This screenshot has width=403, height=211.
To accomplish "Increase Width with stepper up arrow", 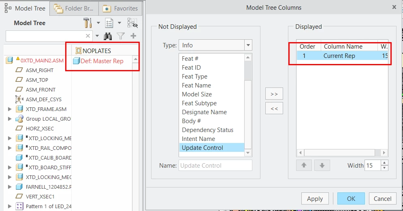I will coord(384,163).
